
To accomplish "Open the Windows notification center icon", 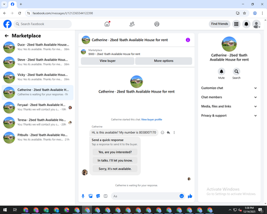I will [x=261, y=210].
